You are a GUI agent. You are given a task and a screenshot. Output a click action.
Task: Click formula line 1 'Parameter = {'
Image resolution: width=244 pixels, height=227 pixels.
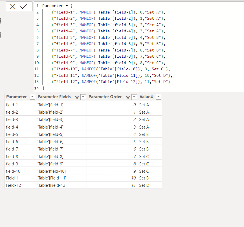[x=57, y=6]
